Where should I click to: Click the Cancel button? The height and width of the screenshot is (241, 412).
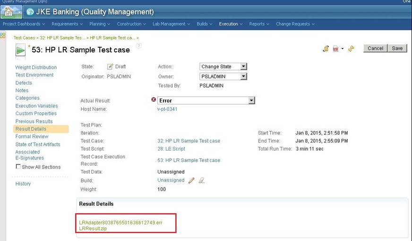[x=375, y=48]
